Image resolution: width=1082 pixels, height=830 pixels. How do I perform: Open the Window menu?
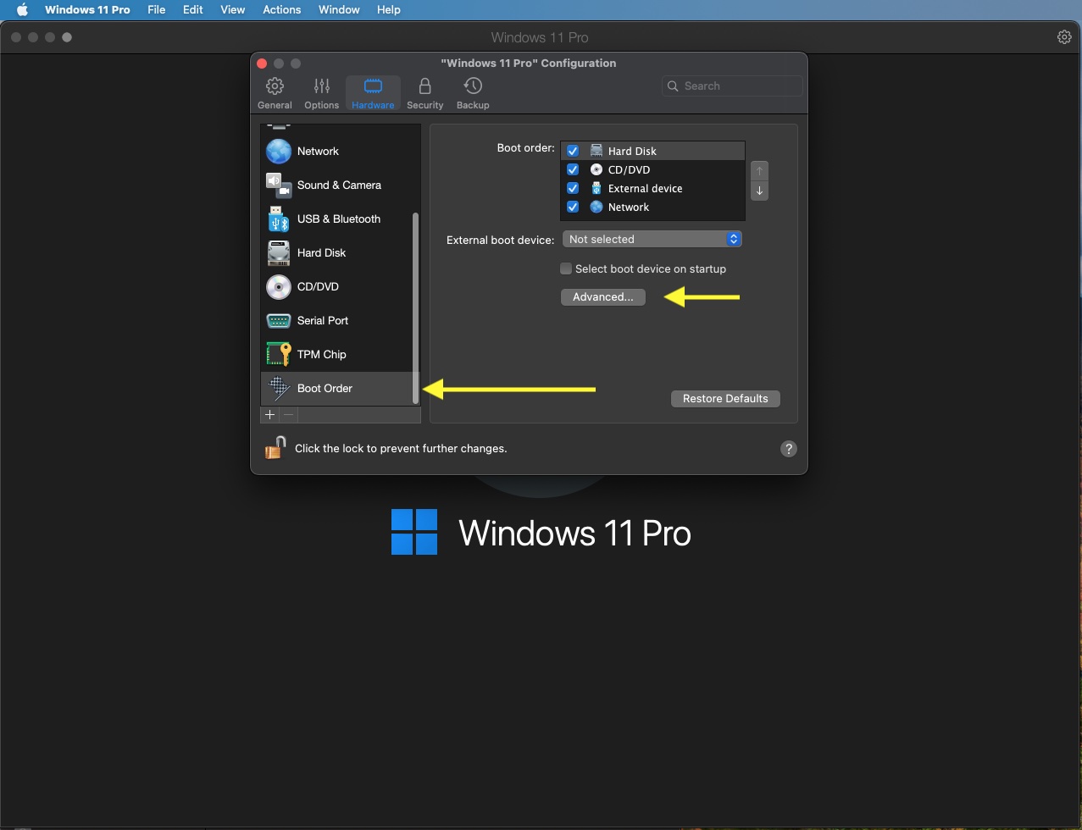point(339,9)
